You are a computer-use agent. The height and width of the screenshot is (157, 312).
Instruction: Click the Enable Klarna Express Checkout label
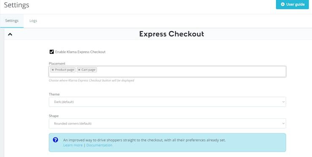tap(80, 52)
